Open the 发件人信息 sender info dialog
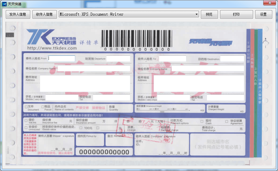 [x=18, y=14]
